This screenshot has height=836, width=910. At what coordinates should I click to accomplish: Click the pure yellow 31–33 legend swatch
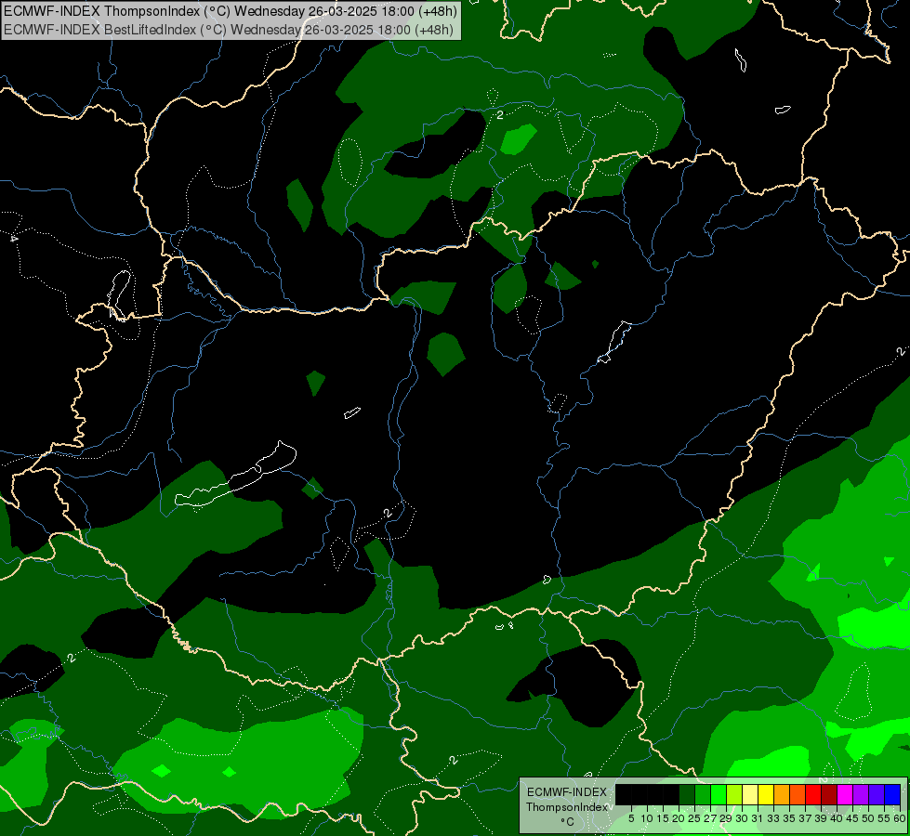coord(766,794)
